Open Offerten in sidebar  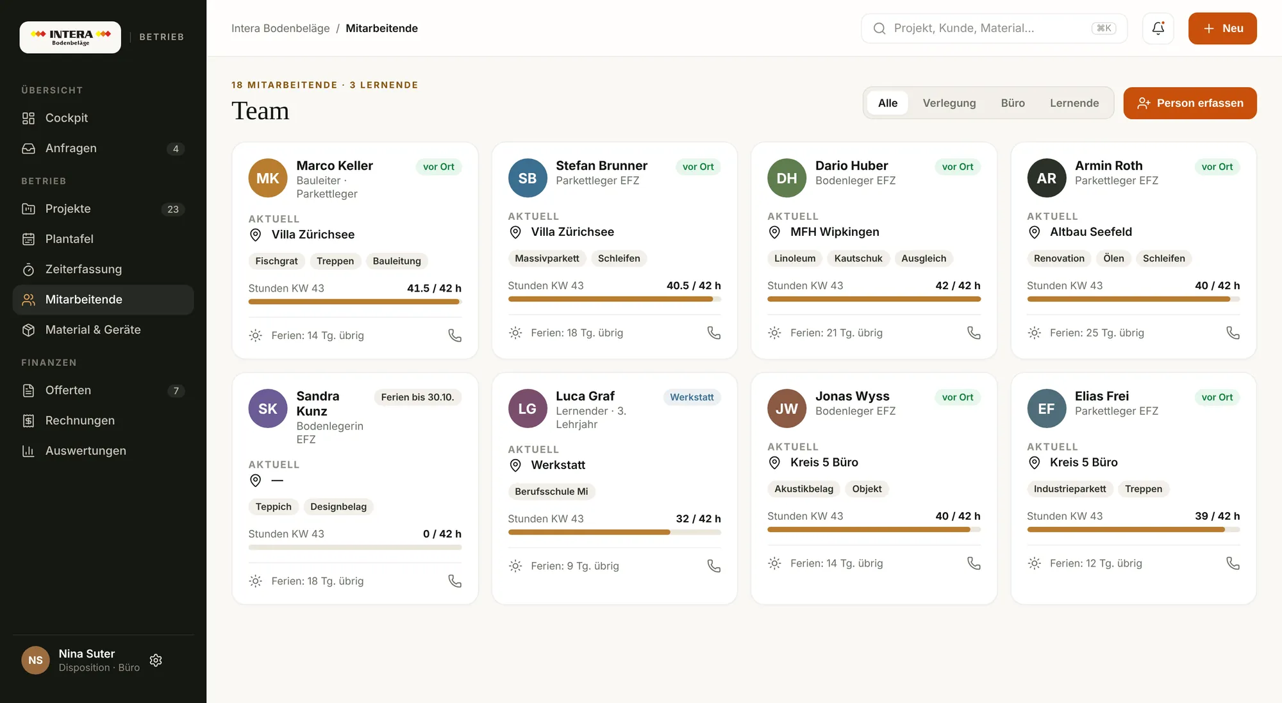click(103, 390)
